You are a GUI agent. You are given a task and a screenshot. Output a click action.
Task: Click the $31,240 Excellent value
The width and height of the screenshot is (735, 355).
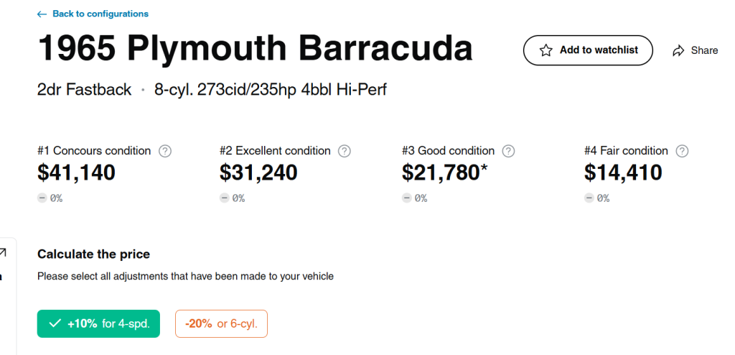point(258,172)
